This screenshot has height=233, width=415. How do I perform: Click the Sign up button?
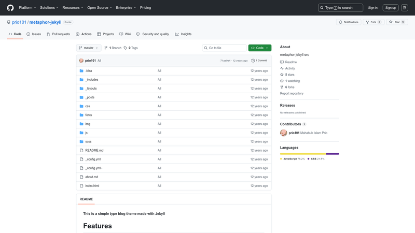point(391,8)
